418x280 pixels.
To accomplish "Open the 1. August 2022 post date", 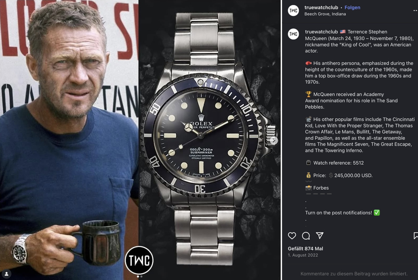I will [x=303, y=255].
